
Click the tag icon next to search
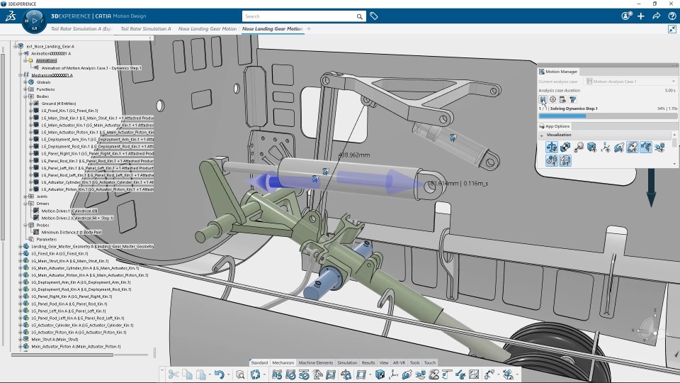[374, 16]
